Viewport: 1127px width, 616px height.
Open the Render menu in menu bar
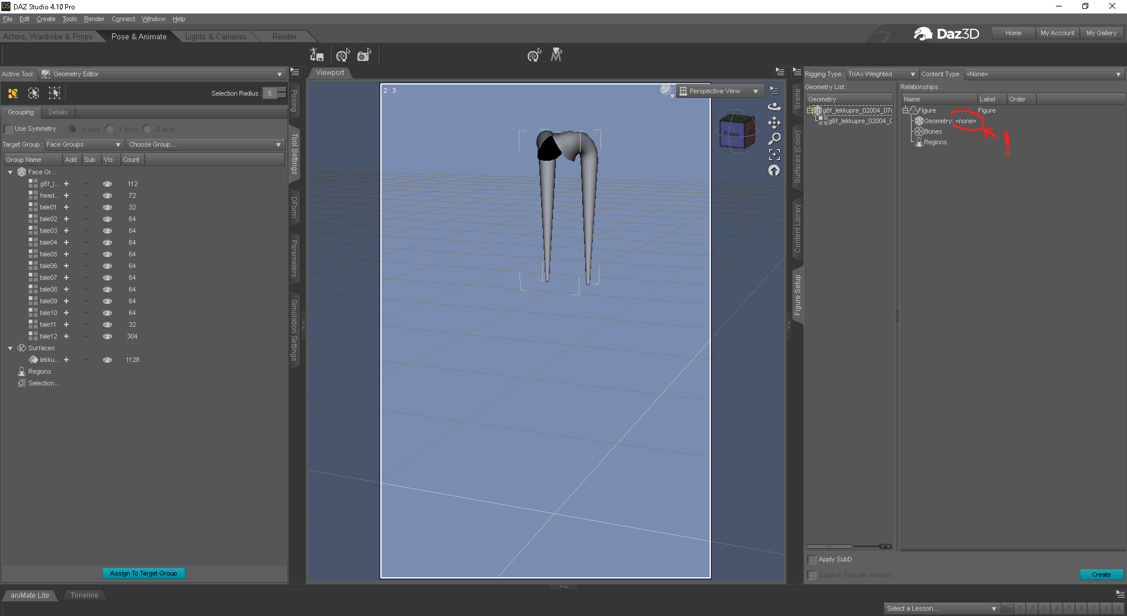(94, 19)
